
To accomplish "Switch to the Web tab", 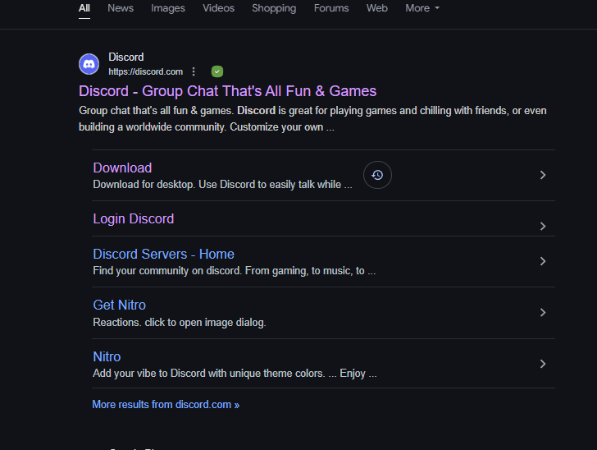I will (x=377, y=8).
